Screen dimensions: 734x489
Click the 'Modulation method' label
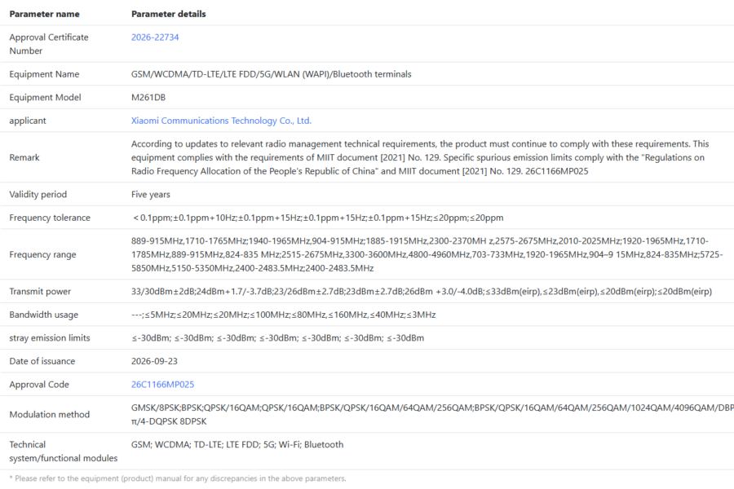(x=50, y=415)
